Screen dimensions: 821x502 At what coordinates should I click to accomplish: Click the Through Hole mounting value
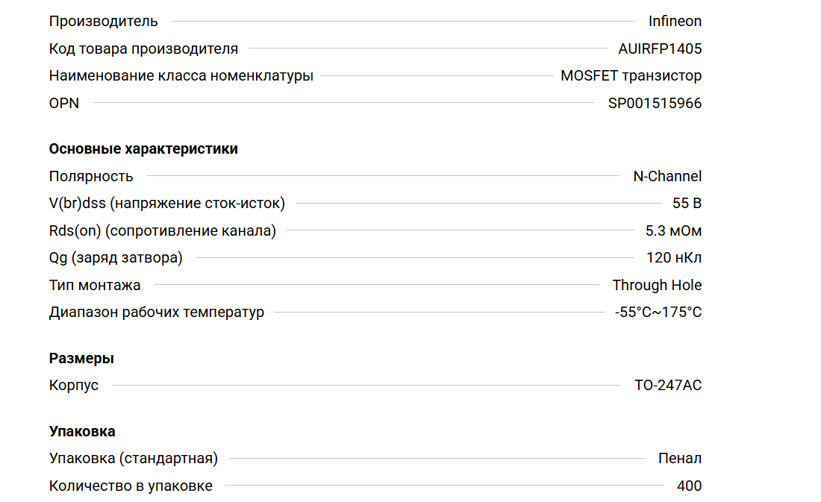click(x=657, y=285)
